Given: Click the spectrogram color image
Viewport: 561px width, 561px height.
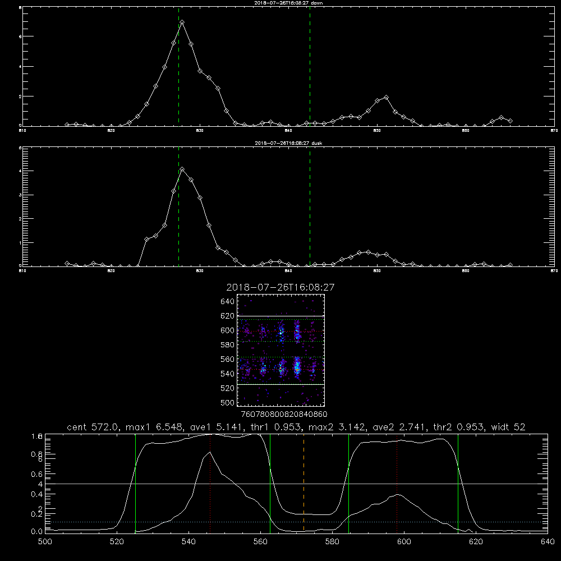Looking at the screenshot, I should [x=280, y=350].
